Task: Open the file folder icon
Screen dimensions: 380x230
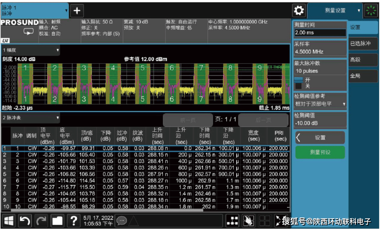Action: 57,221
